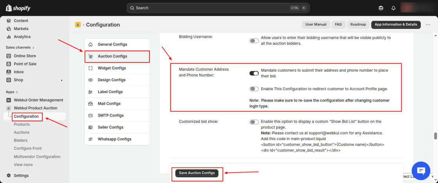Viewport: 438px width, 183px height.
Task: Click the app icon beside Configuration title
Action: pyautogui.click(x=78, y=25)
